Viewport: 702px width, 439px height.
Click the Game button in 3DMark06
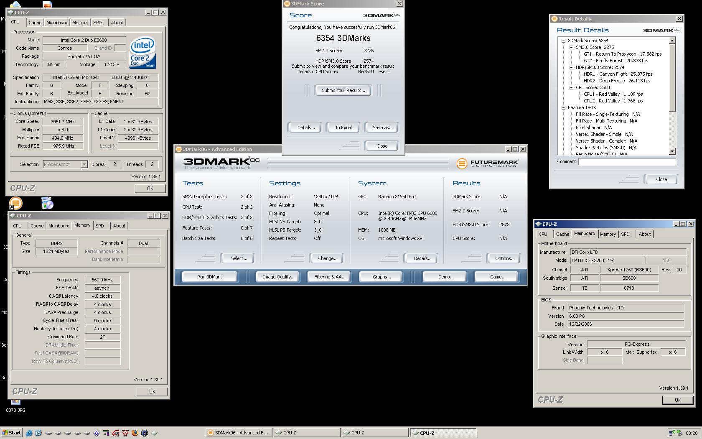pos(497,277)
